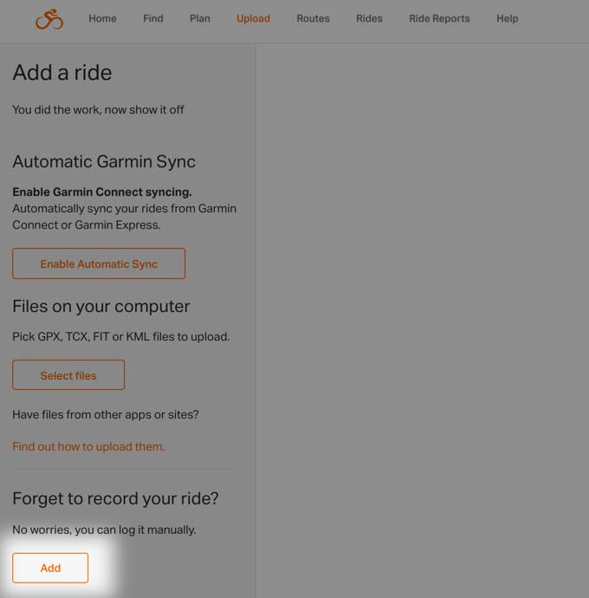Click the cyclist logo icon
Image resolution: width=589 pixels, height=598 pixels.
pos(49,19)
